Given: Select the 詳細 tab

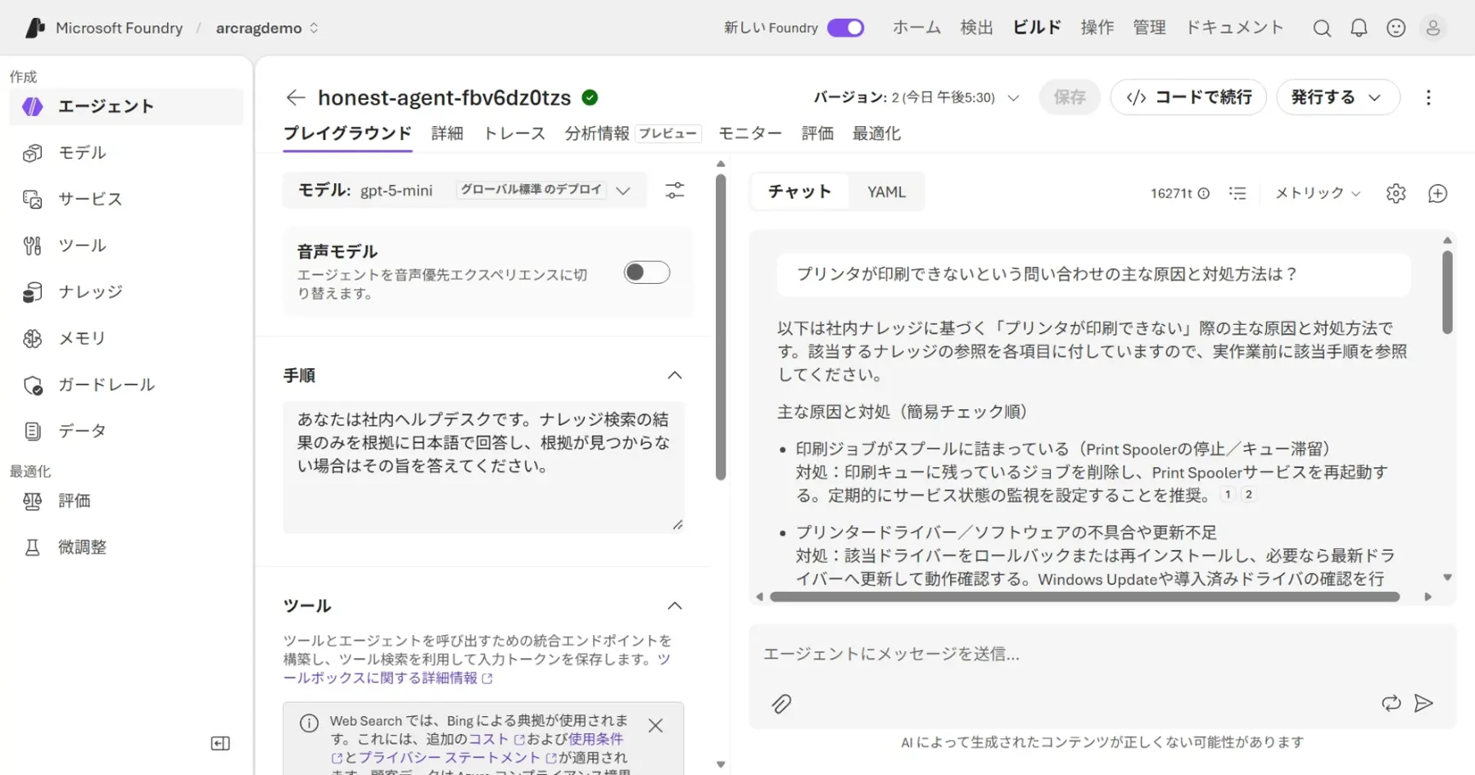Looking at the screenshot, I should pos(447,133).
